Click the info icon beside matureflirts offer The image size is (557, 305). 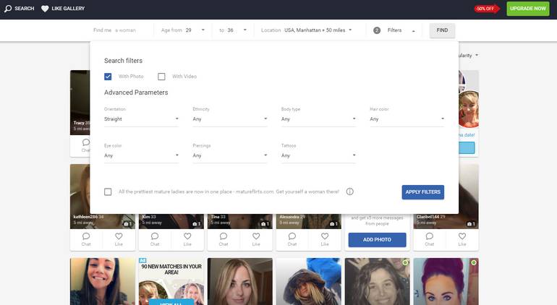pos(350,192)
